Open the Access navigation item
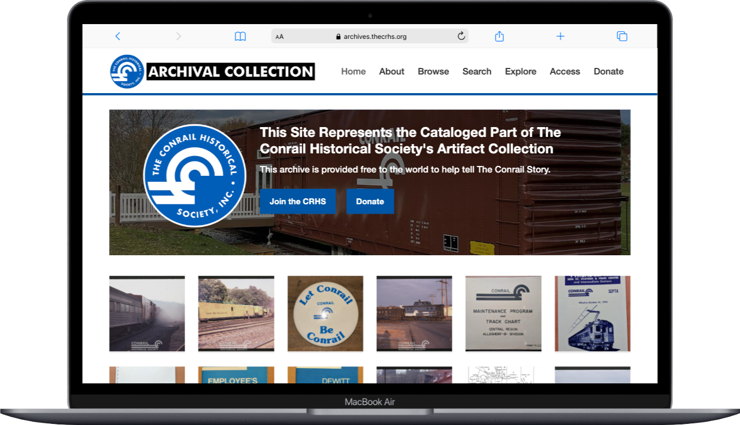 click(x=565, y=71)
